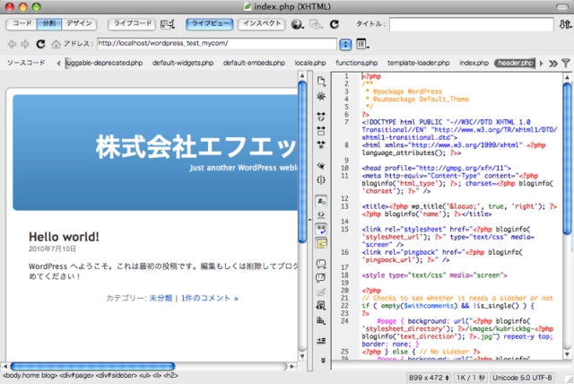This screenshot has height=384, width=574.
Task: Go forward in live view browser
Action: click(x=25, y=44)
